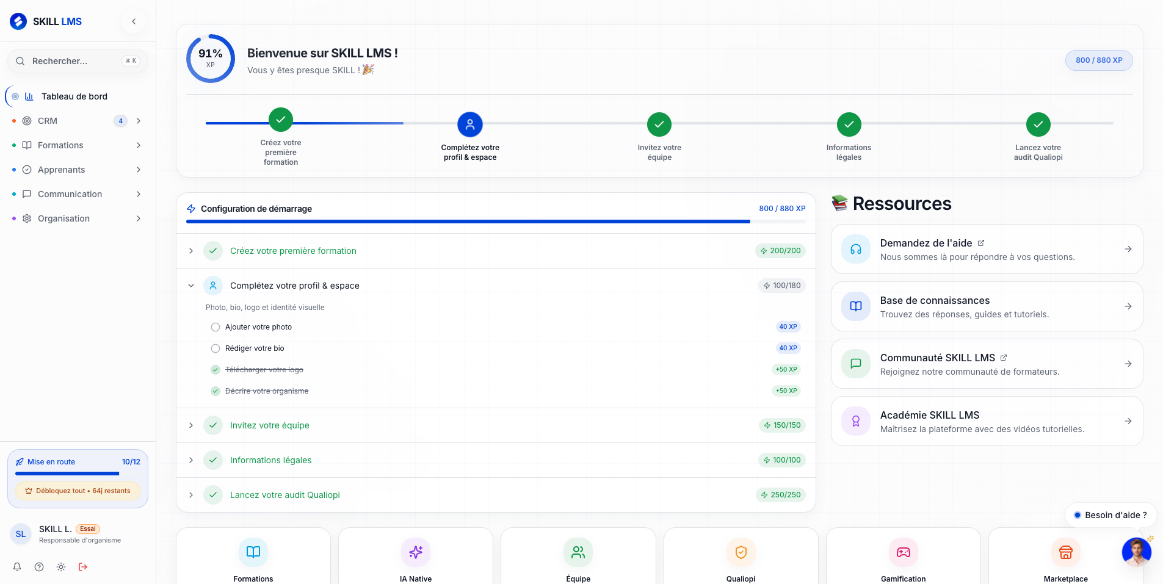Toggle light theme sun icon
This screenshot has width=1163, height=584.
pos(61,567)
